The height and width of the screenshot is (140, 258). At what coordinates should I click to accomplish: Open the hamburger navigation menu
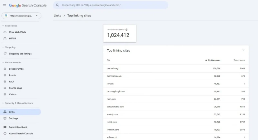5,5
